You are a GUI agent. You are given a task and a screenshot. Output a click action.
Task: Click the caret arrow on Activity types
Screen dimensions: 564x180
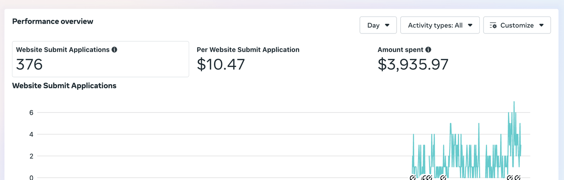pos(470,26)
